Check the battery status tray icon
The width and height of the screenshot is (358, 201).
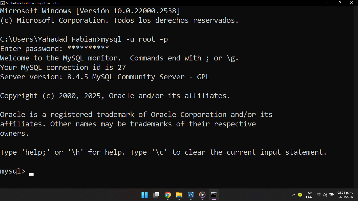(332, 195)
